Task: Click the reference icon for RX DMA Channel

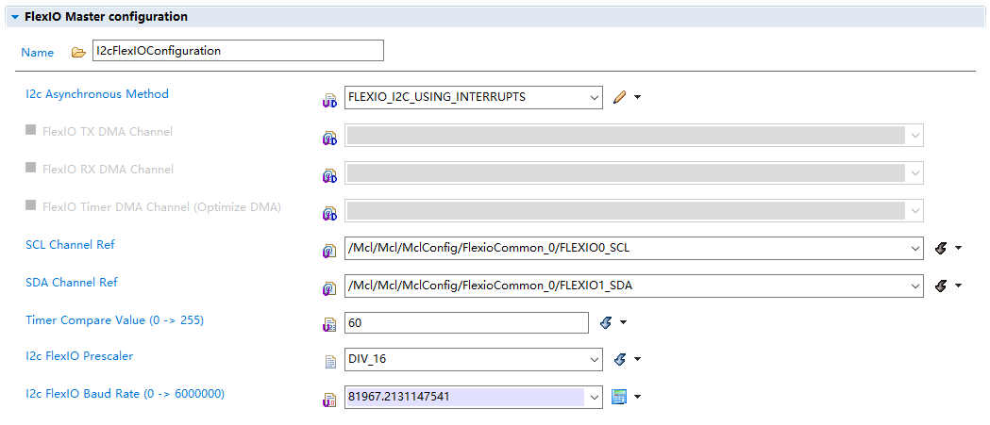Action: pos(329,176)
